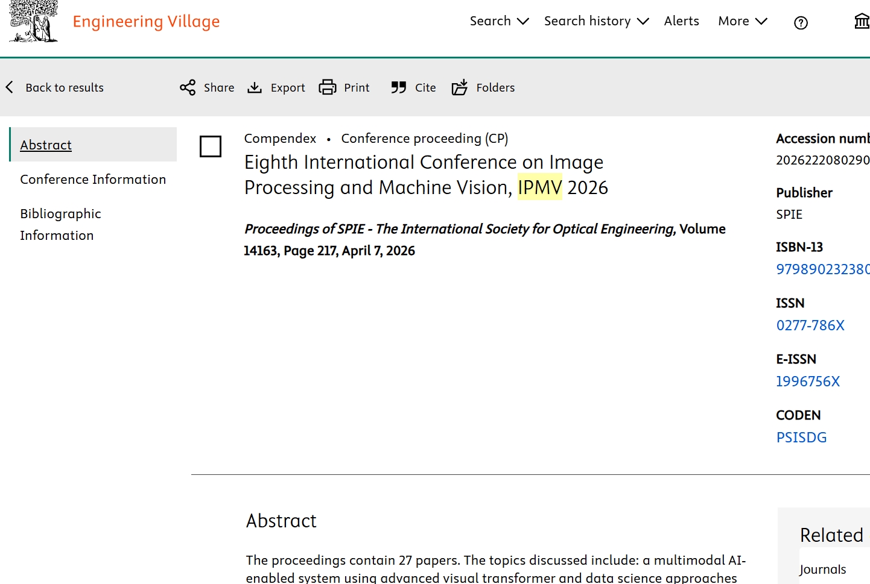Tick the record selection checkbox
Screen dimensions: 870x584
pyautogui.click(x=211, y=146)
